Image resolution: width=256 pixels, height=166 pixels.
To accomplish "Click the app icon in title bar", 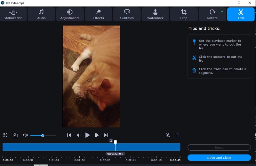I will (3, 3).
